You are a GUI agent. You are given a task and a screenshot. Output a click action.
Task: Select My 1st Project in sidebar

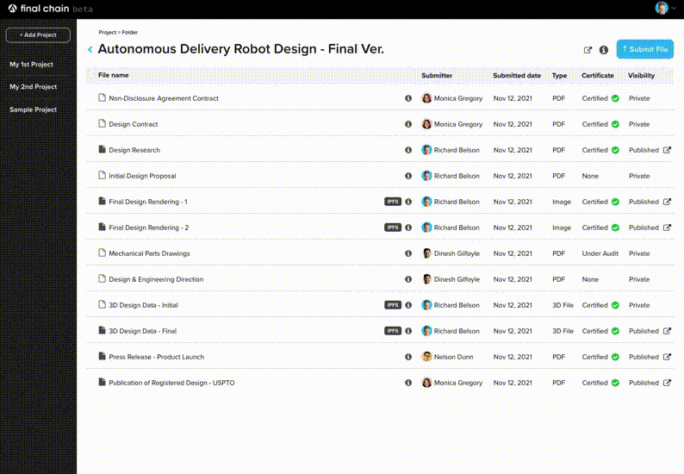31,64
